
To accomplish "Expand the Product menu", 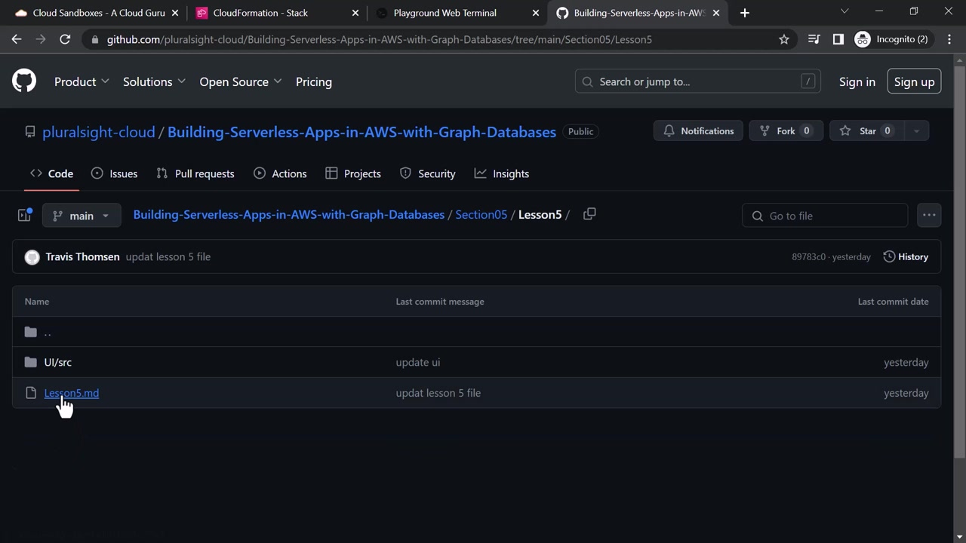I will [82, 81].
